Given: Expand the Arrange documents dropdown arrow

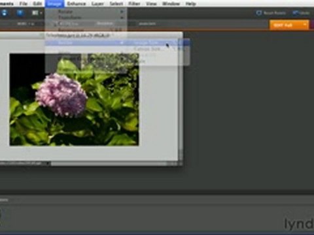Looking at the screenshot, I should [x=41, y=13].
